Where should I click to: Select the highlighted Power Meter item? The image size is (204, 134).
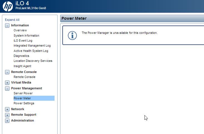point(34,98)
